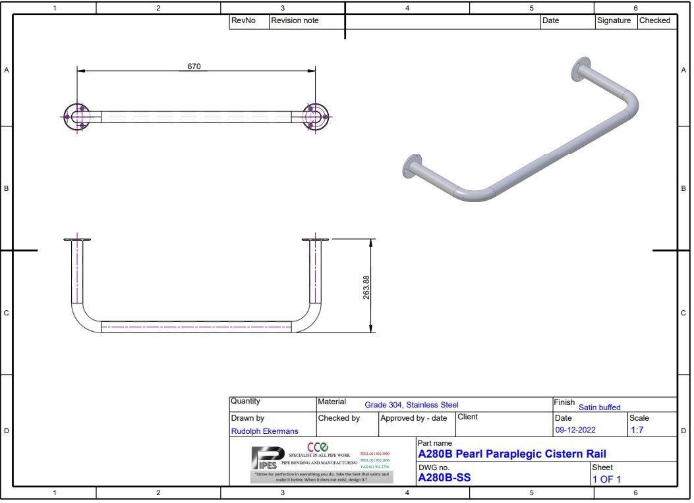Select the right mounting flange in top view

[316, 117]
